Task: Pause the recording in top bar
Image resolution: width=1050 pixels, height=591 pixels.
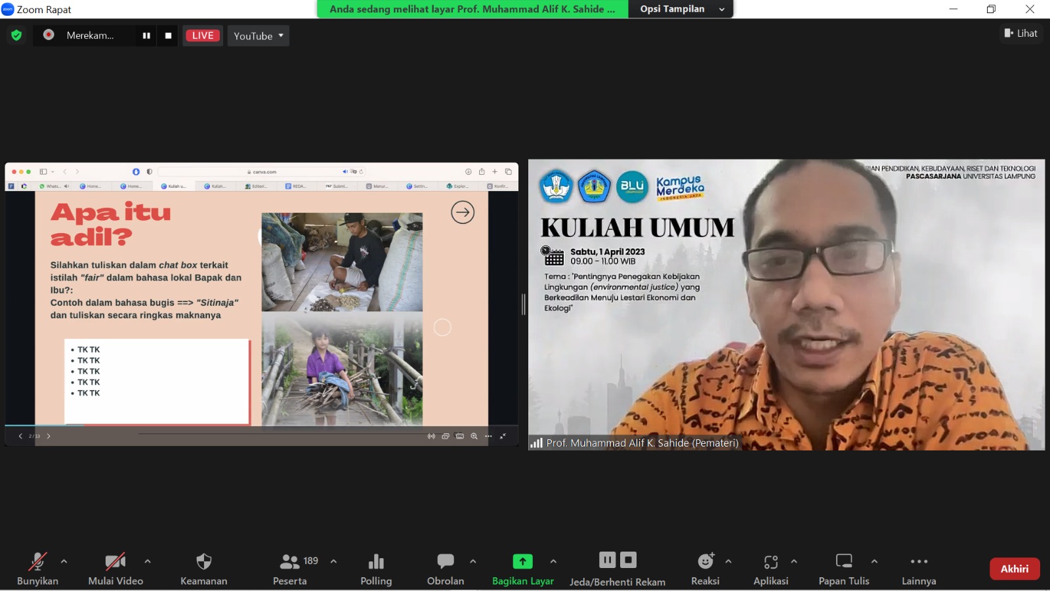Action: tap(146, 35)
